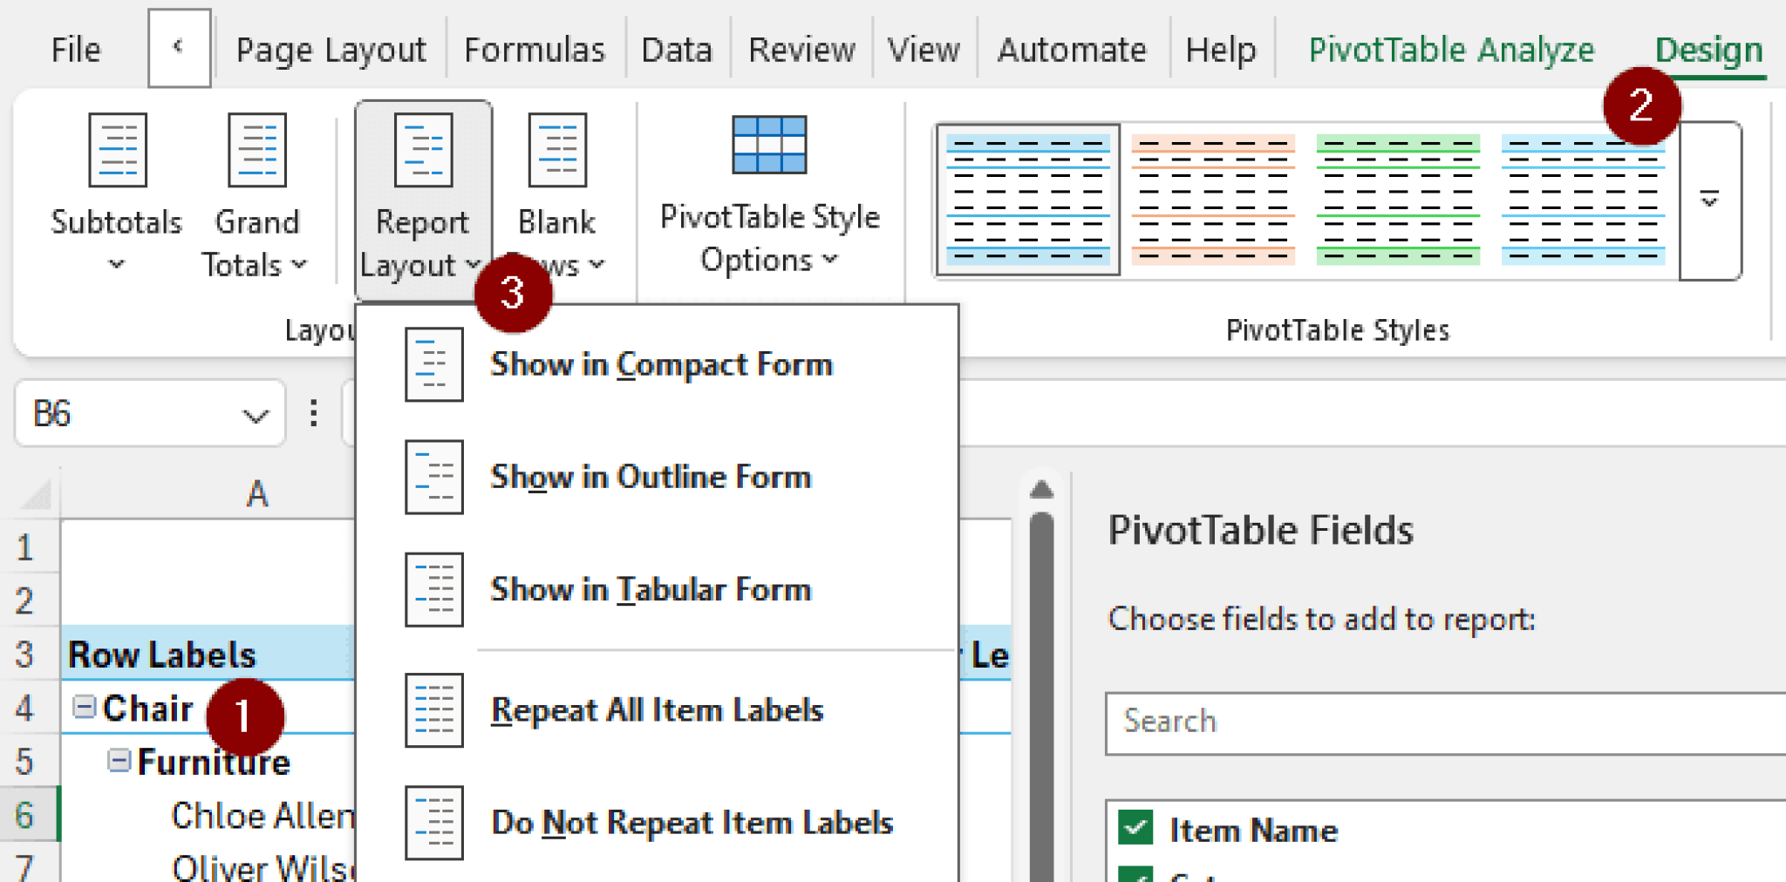Collapse the Chair row group
Screen dimensions: 1786x882
[83, 708]
